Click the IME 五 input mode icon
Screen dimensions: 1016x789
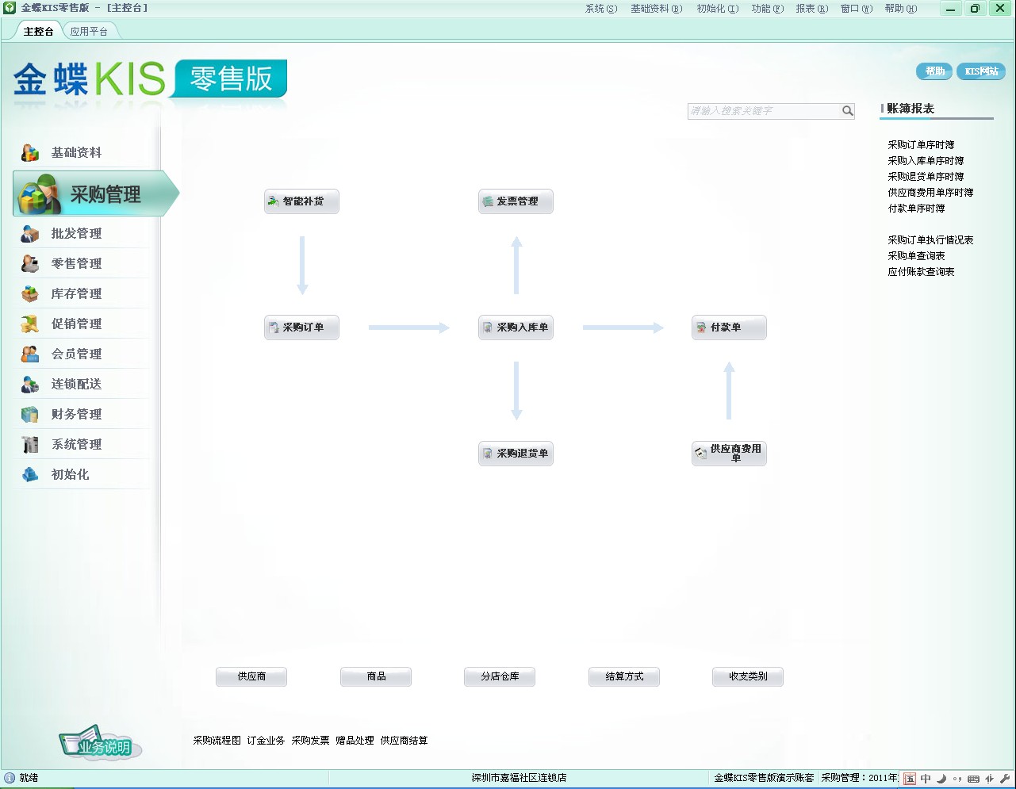910,779
